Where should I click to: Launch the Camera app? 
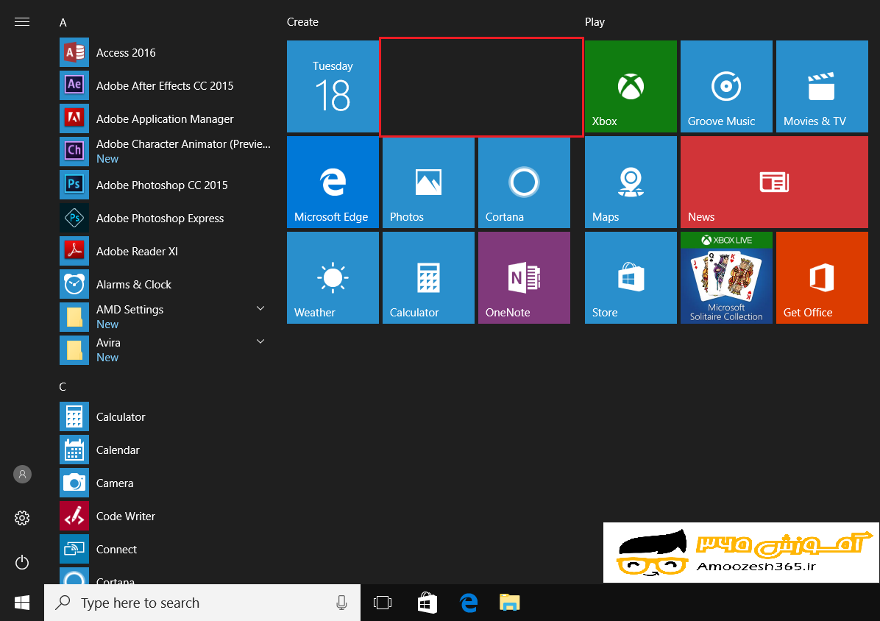164,483
